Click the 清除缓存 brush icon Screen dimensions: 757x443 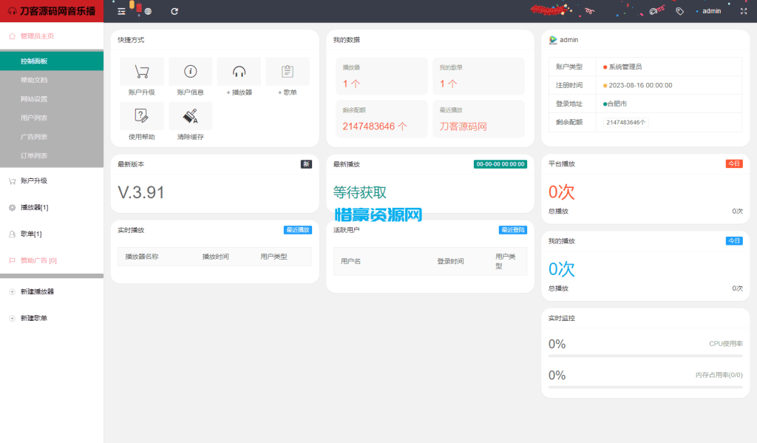pos(190,115)
